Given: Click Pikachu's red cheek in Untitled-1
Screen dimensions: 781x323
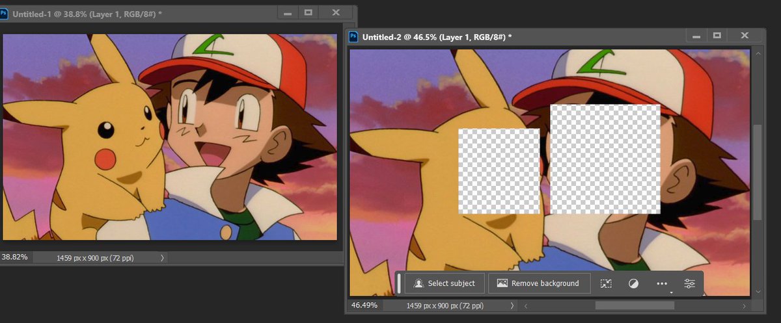Looking at the screenshot, I should click(104, 158).
